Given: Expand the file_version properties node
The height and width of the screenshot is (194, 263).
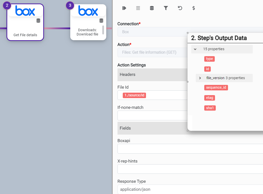Looking at the screenshot, I should click(200, 78).
